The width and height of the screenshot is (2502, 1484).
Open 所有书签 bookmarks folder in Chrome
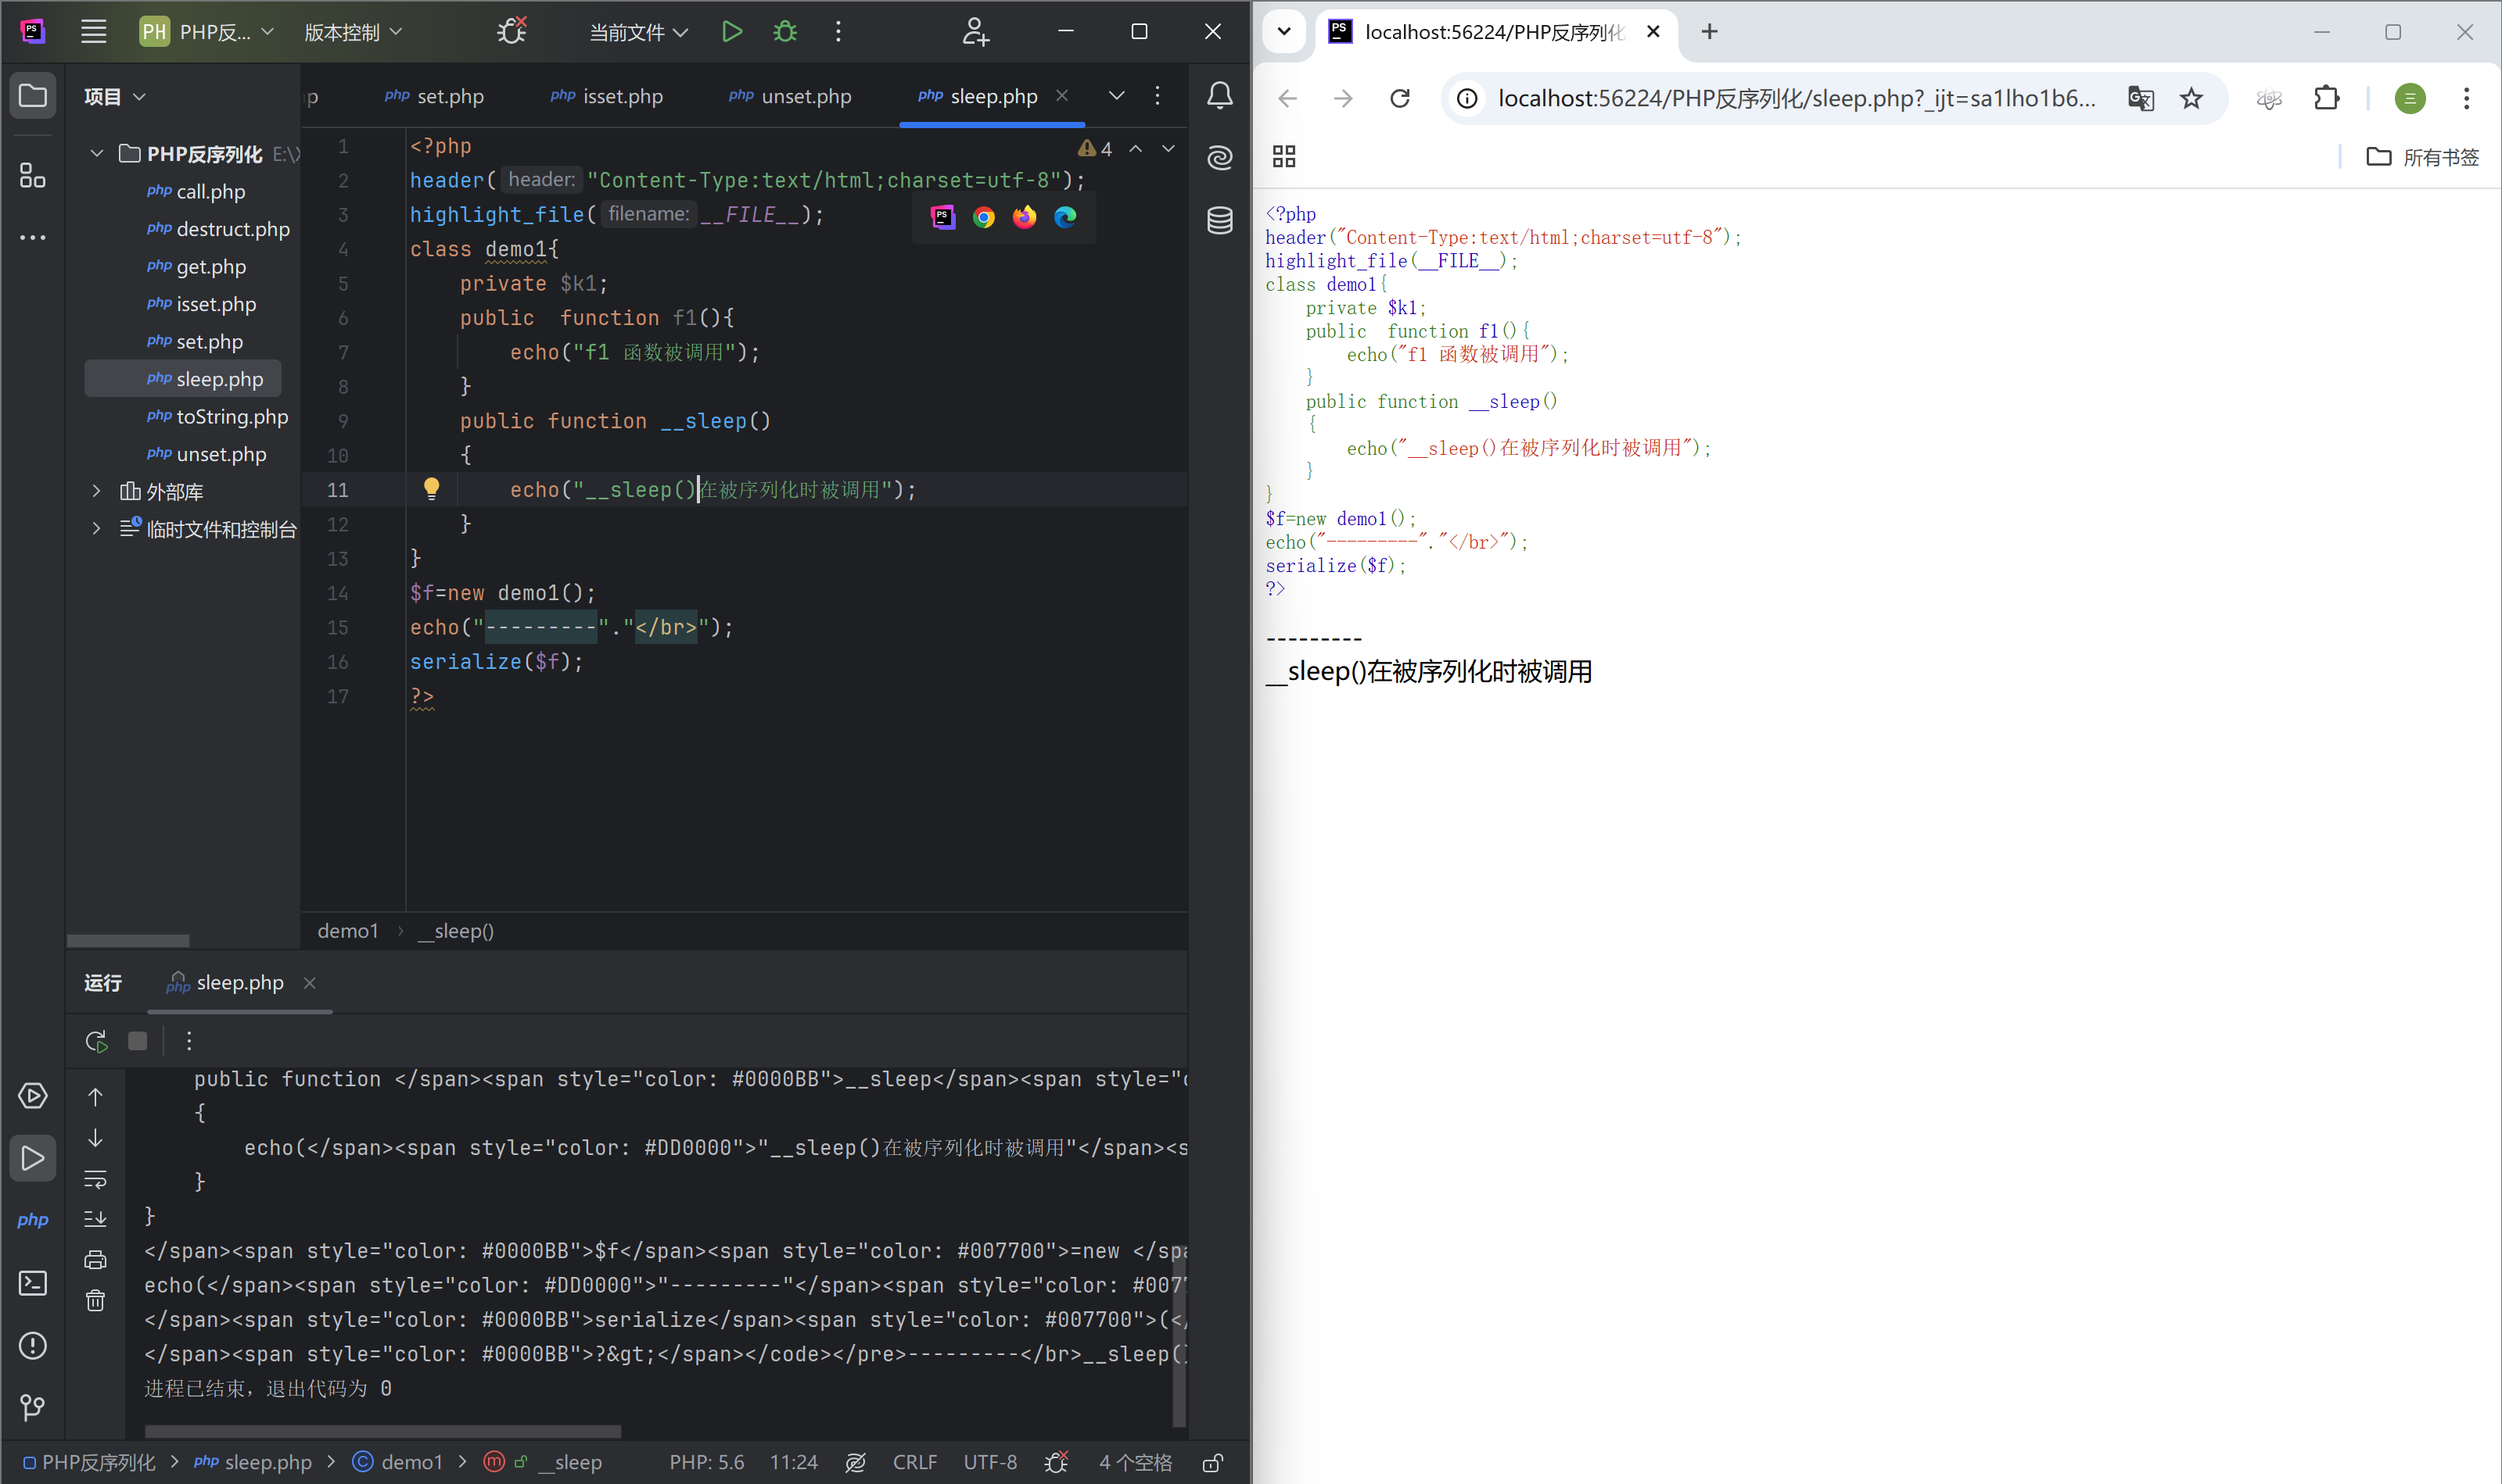[2422, 157]
